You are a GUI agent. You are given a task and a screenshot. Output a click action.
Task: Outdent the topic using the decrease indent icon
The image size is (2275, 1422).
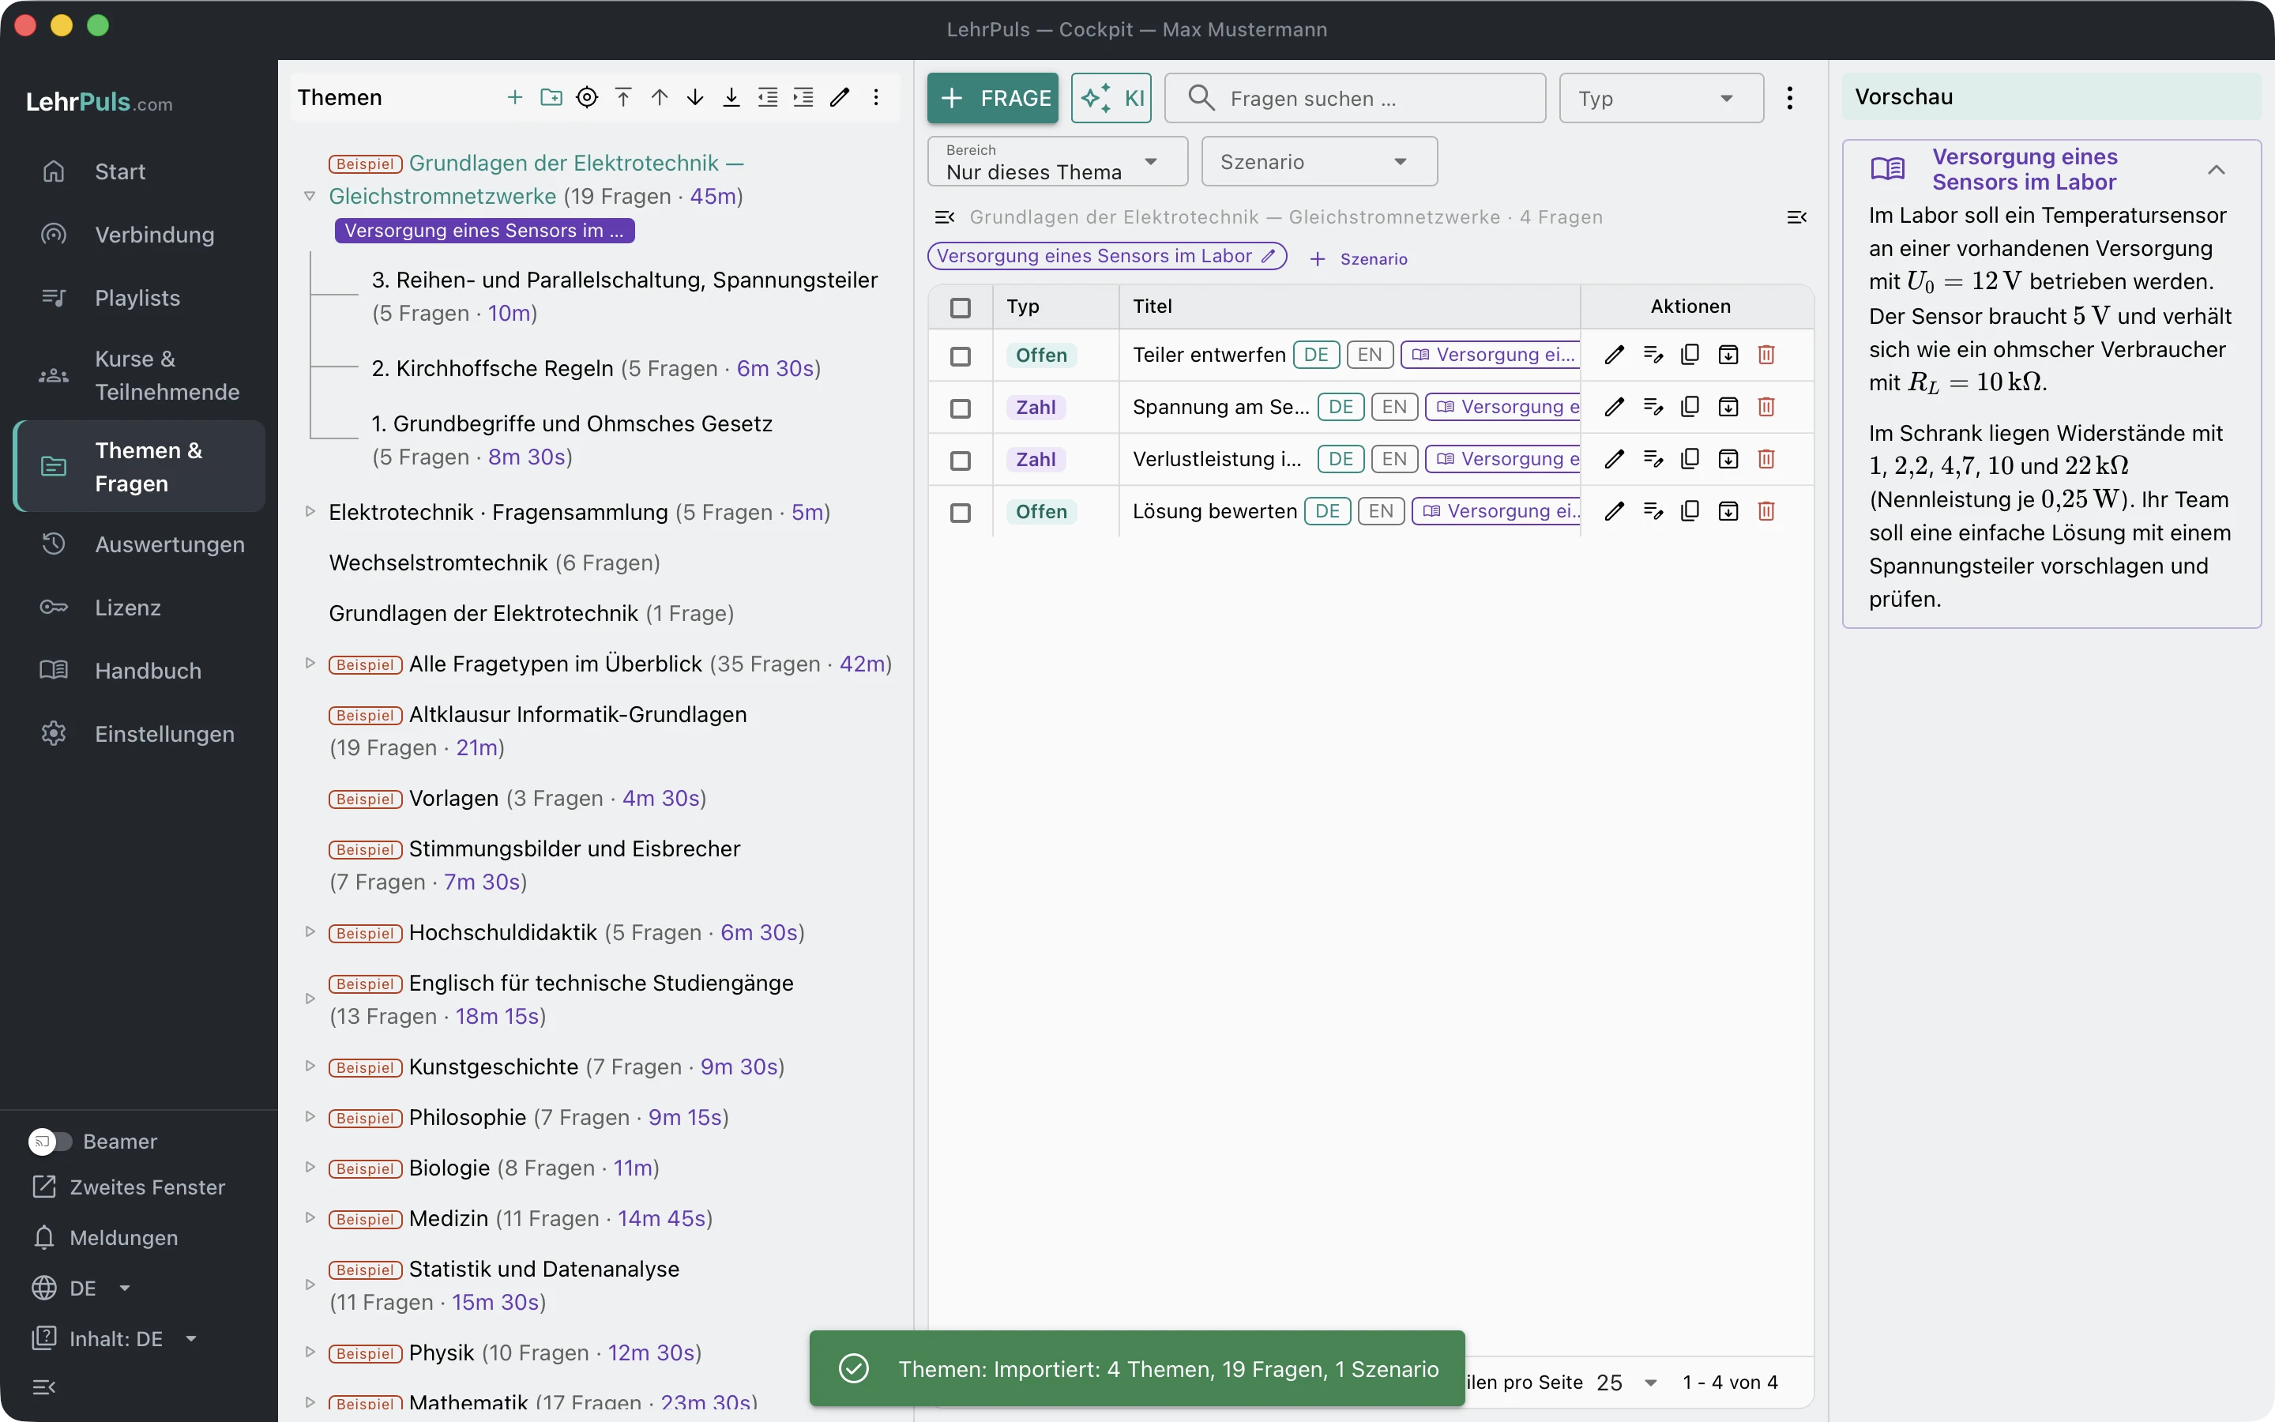pyautogui.click(x=768, y=97)
